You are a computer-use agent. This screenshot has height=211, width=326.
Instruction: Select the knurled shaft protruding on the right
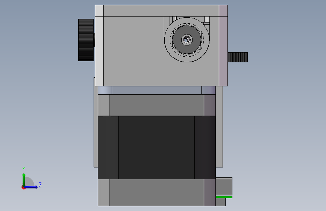point(238,57)
